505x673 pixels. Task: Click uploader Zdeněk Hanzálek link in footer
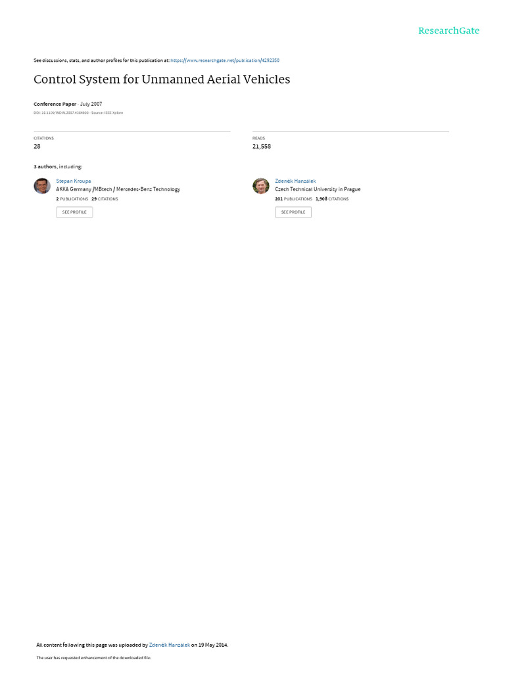[x=169, y=645]
